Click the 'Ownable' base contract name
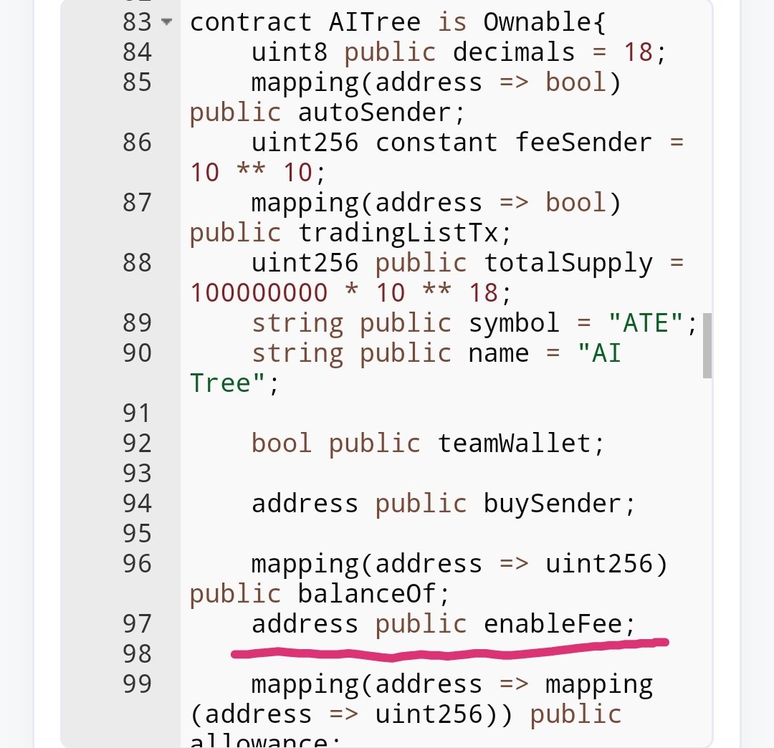The image size is (774, 748). click(537, 22)
